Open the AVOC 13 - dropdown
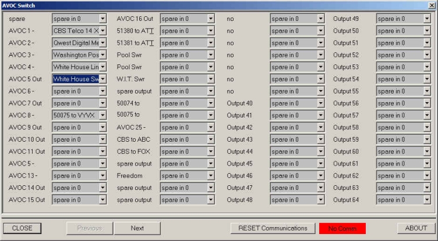438x241 pixels. (x=103, y=176)
